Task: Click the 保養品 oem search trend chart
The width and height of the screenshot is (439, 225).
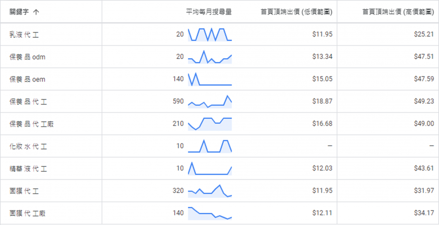Action: [210, 79]
